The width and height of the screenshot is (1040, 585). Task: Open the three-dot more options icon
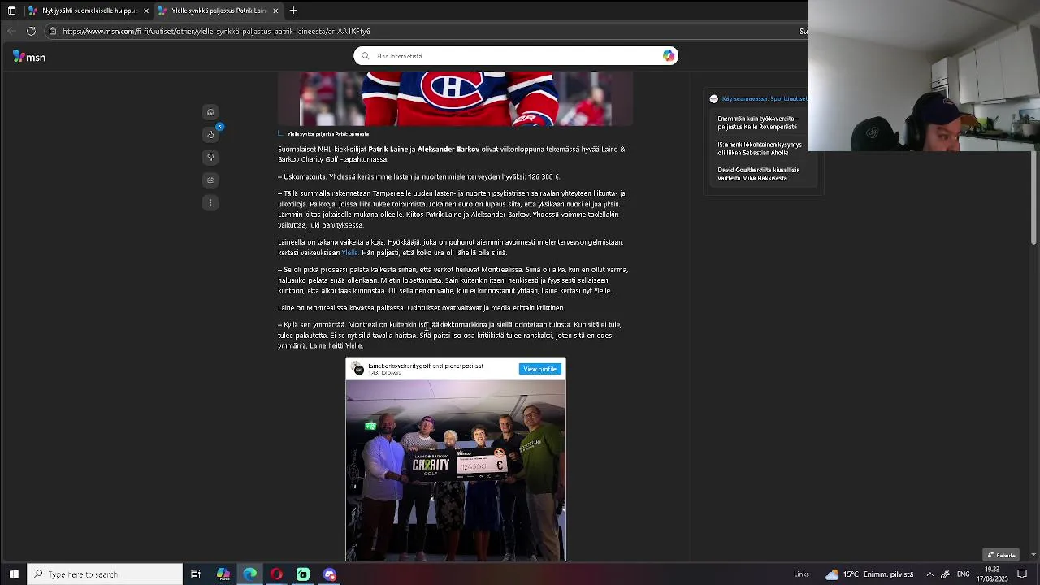210,202
